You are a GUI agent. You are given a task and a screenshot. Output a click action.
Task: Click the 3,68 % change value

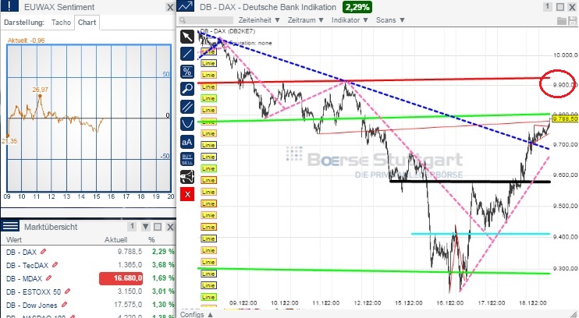[163, 265]
